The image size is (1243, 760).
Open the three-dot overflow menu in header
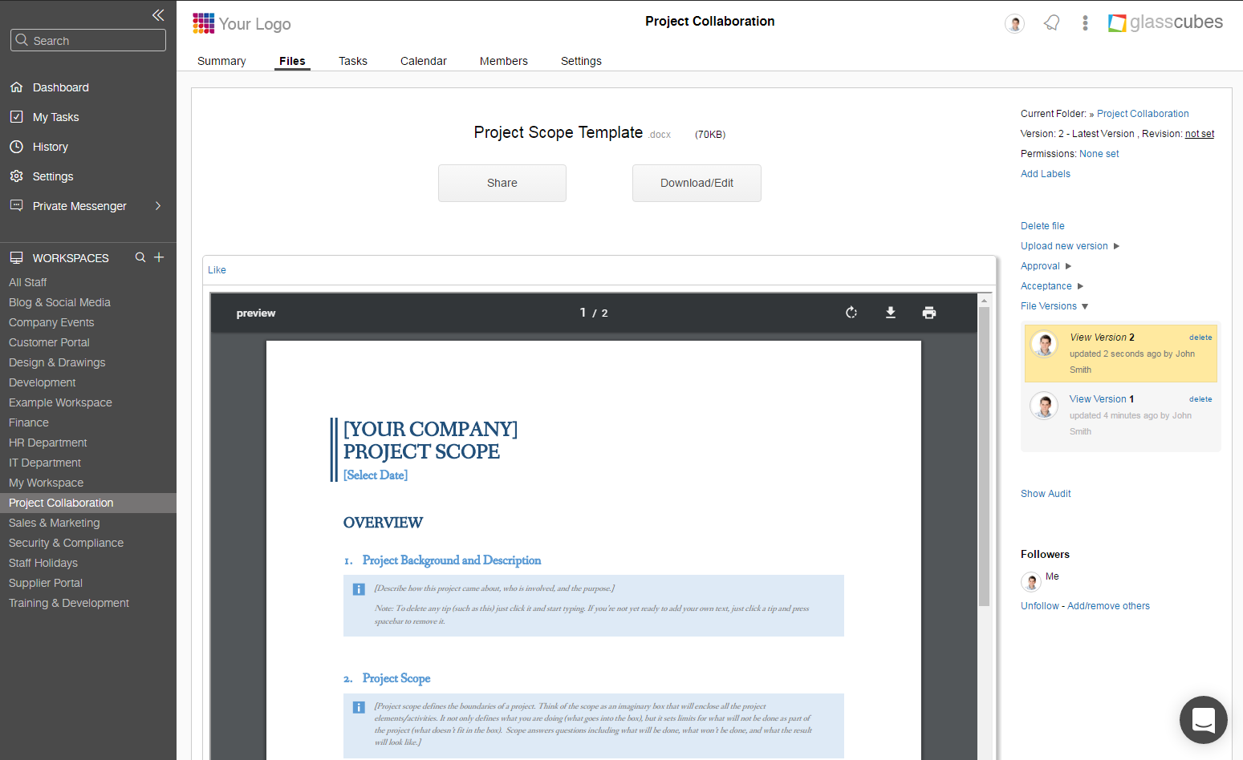(1085, 22)
